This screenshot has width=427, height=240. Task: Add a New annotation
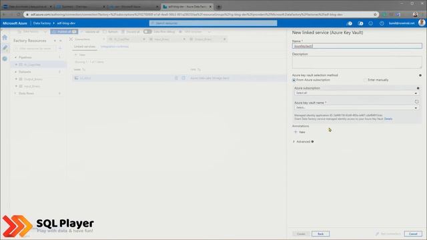pos(300,132)
